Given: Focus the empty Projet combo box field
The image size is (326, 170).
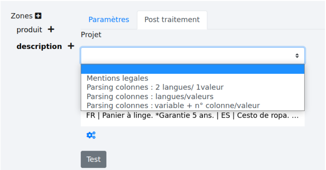Looking at the screenshot, I should click(186, 56).
